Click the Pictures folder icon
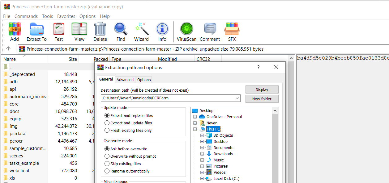389x183 pixels. 209,166
